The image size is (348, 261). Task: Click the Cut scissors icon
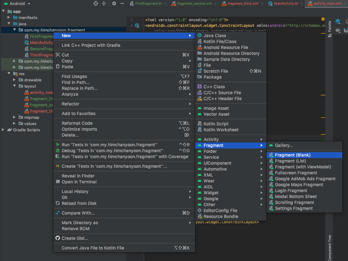58,55
